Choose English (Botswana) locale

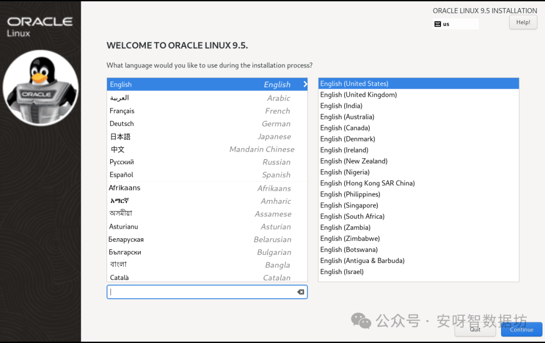[x=418, y=250]
